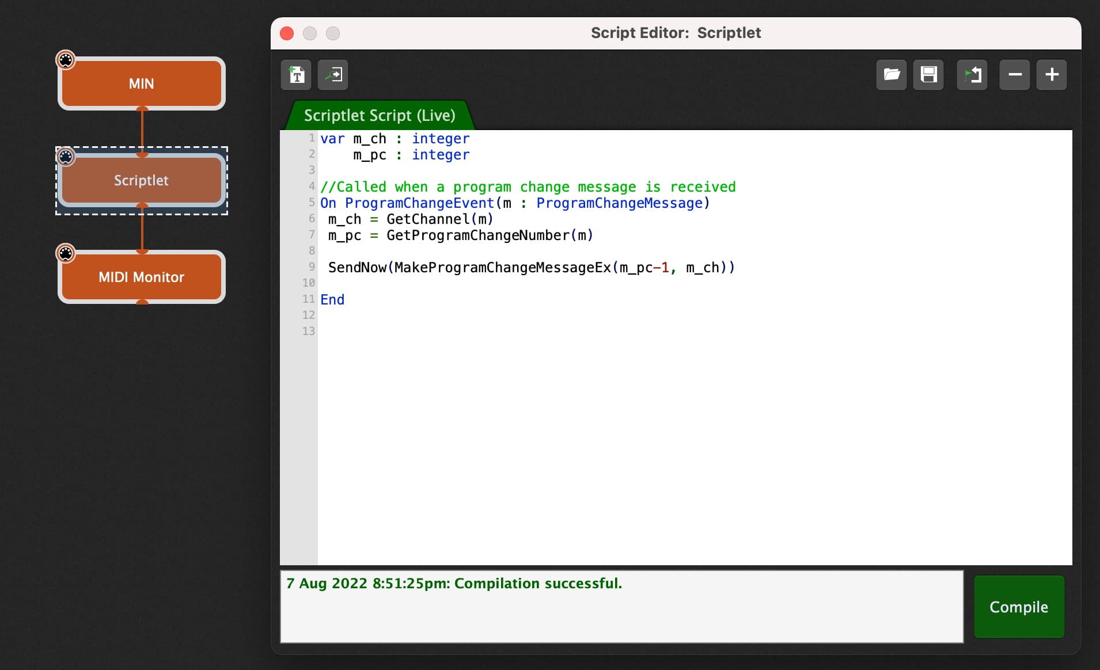The width and height of the screenshot is (1100, 670).
Task: Select the MIN block
Action: (x=142, y=83)
